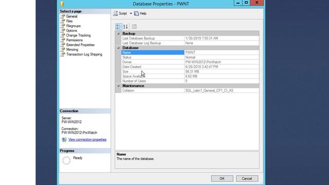Select the Size property row
Image resolution: width=329 pixels, height=185 pixels.
point(190,71)
